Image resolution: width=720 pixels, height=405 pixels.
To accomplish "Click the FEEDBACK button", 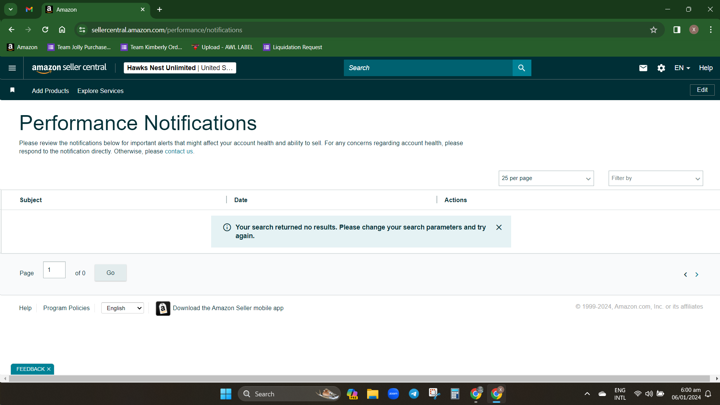I will coord(30,369).
